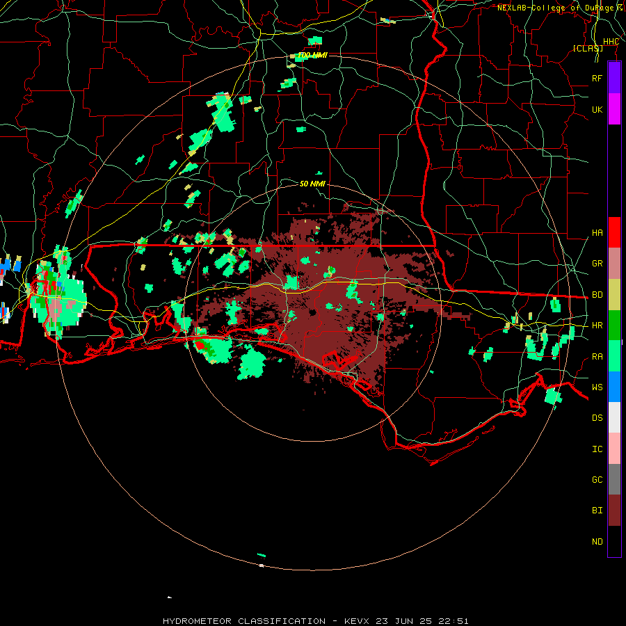
Task: Click the Hydrometeor Classification KEVX timestamp caption
Action: [x=315, y=621]
